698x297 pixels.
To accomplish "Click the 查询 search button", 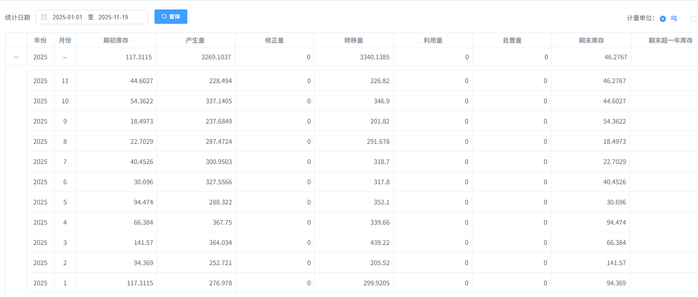I will (171, 17).
